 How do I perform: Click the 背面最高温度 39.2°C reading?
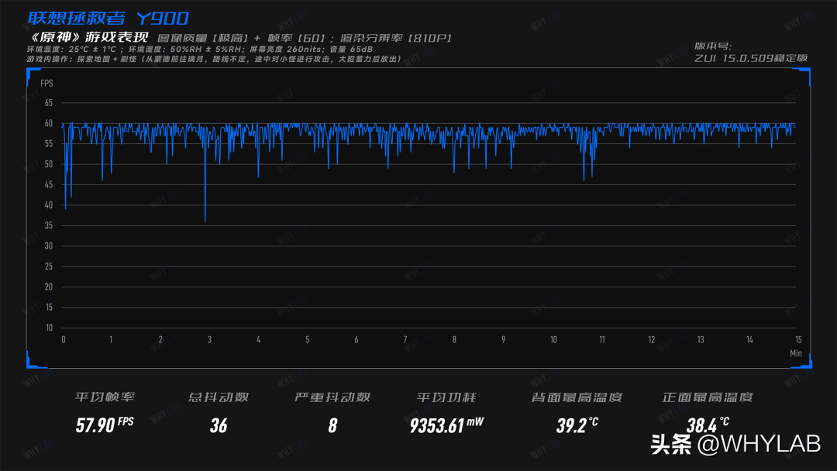tap(577, 425)
